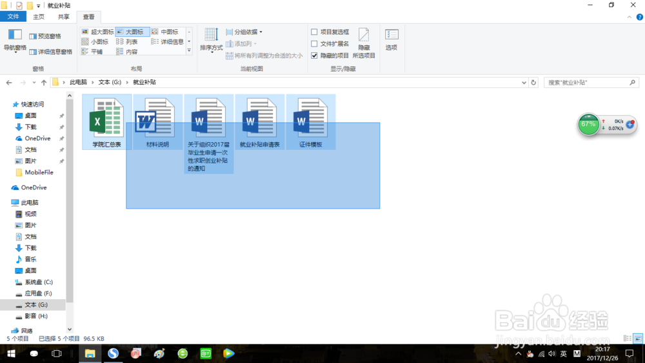
Task: Enable the 文件扩展名 checkbox
Action: [314, 44]
